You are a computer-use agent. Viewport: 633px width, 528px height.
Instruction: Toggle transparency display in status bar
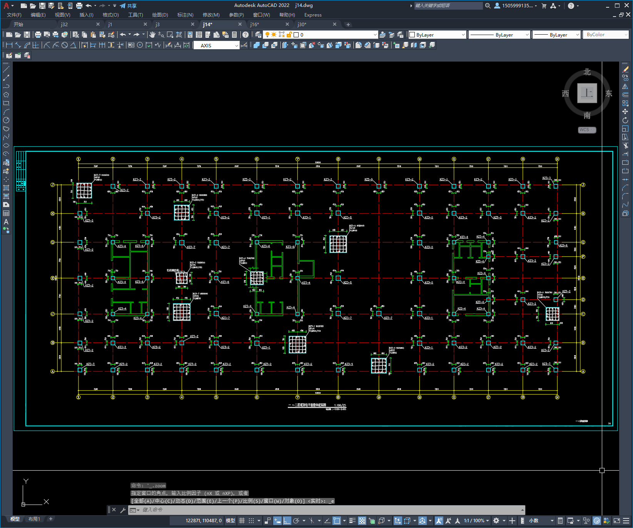[362, 521]
